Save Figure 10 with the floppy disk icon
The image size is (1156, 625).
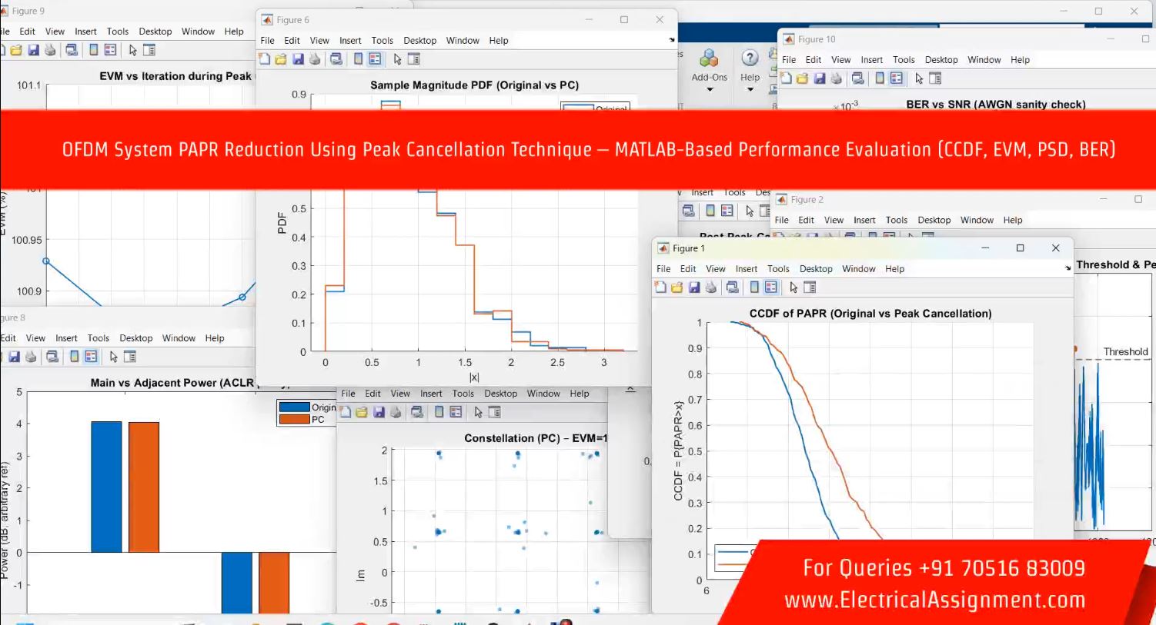[820, 78]
